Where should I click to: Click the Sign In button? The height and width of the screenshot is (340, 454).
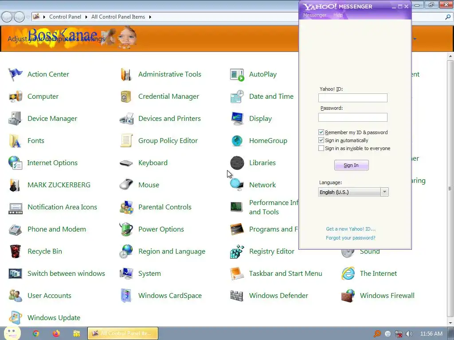click(x=351, y=165)
